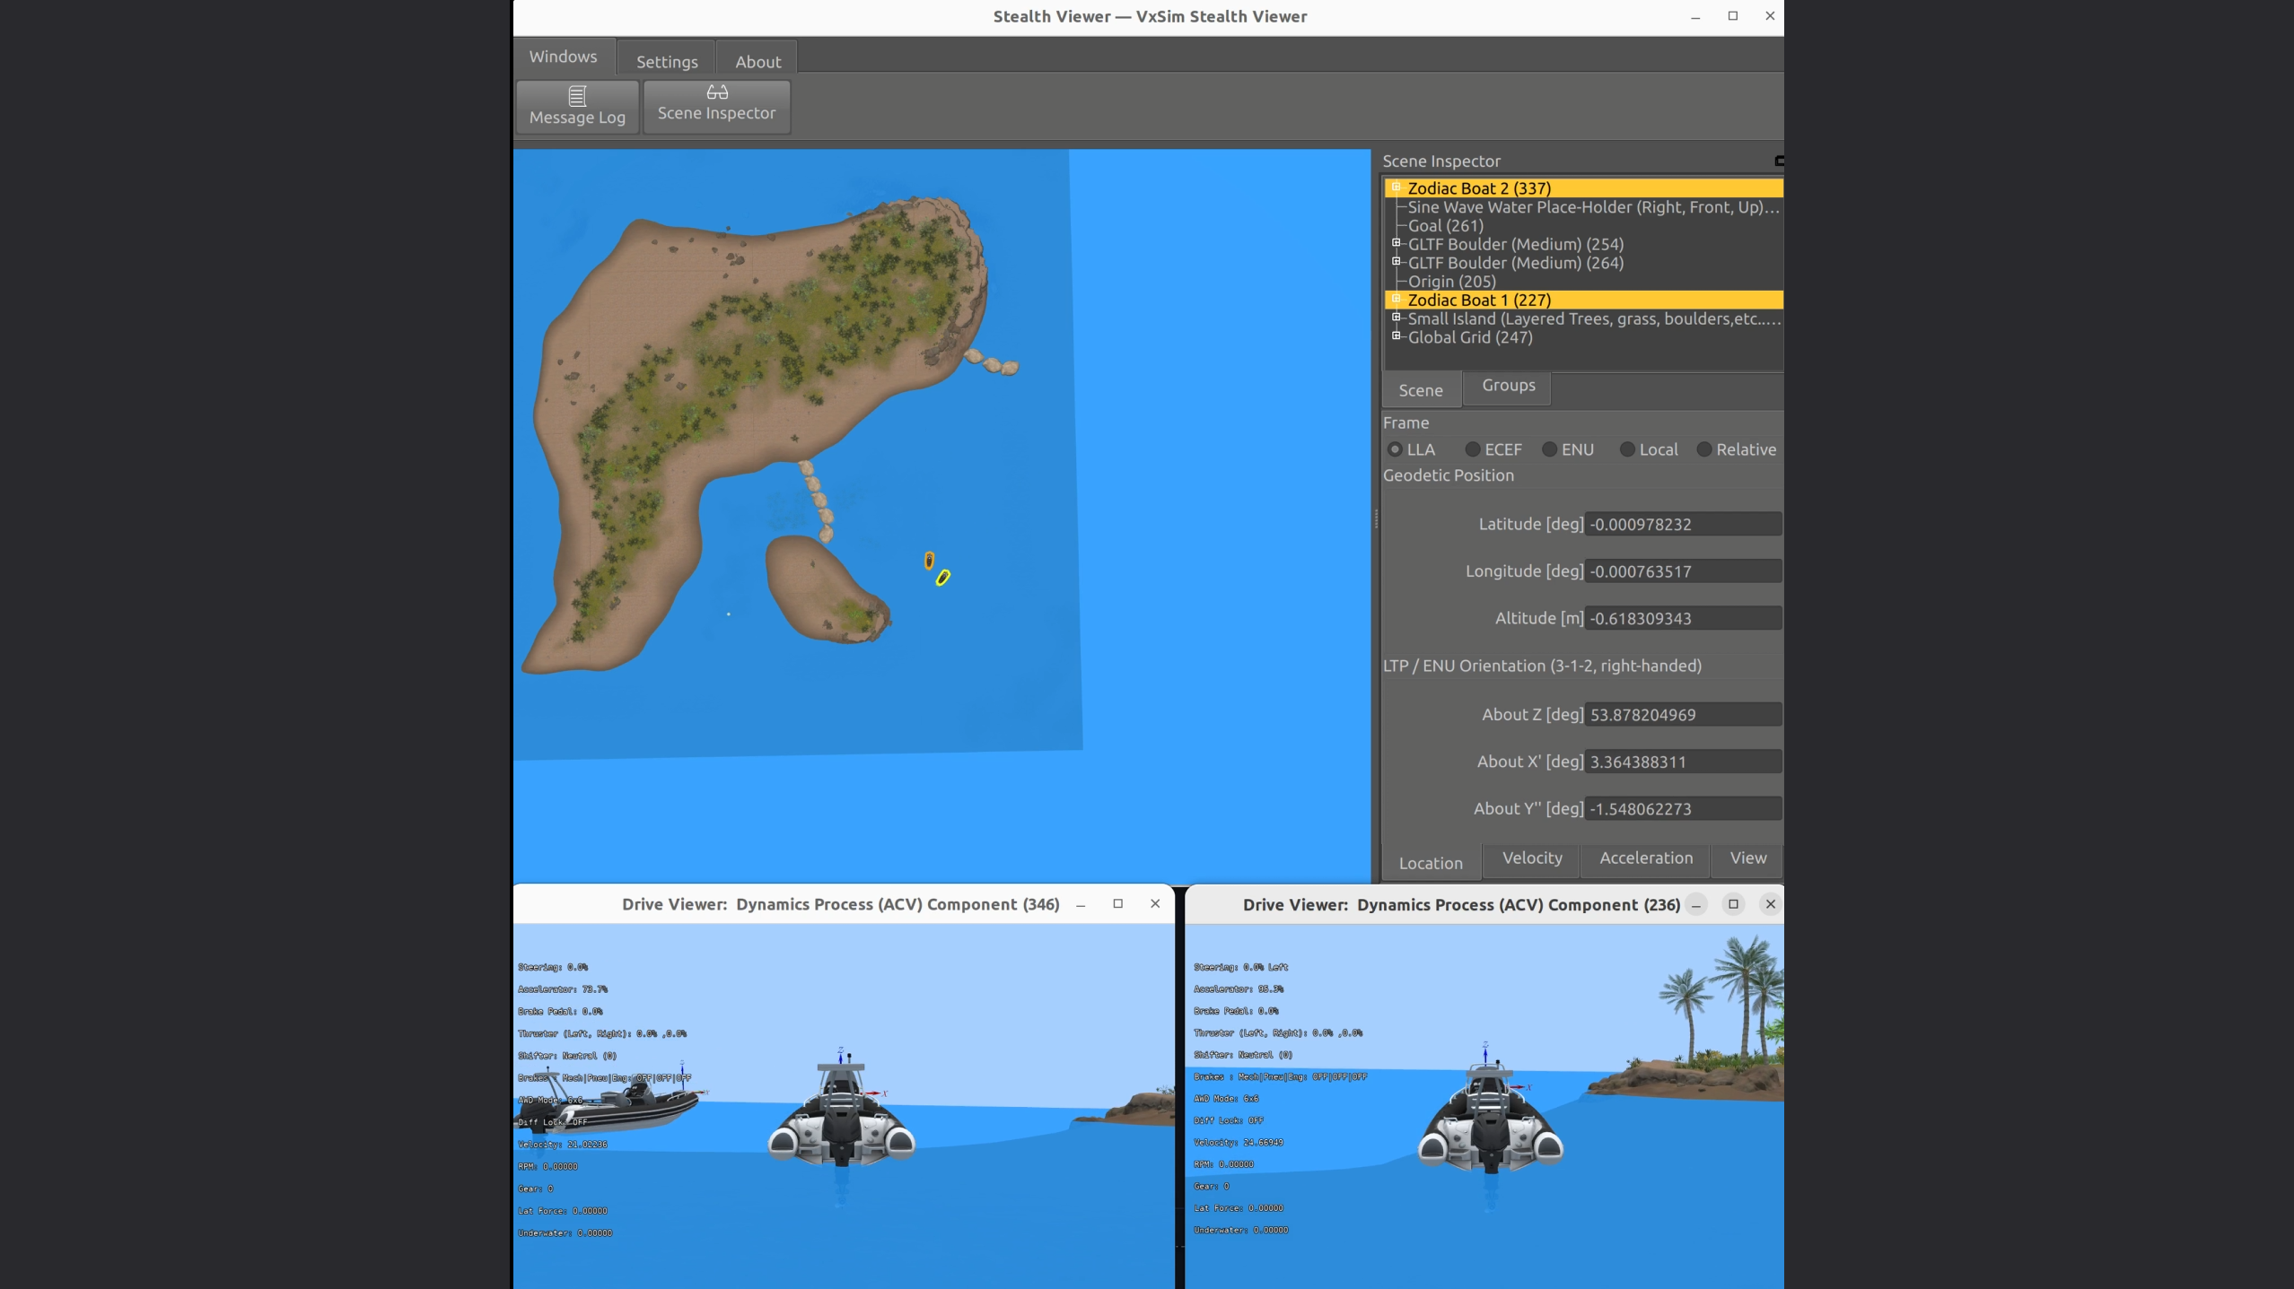Select Goal (261) in the scene tree

(x=1445, y=225)
